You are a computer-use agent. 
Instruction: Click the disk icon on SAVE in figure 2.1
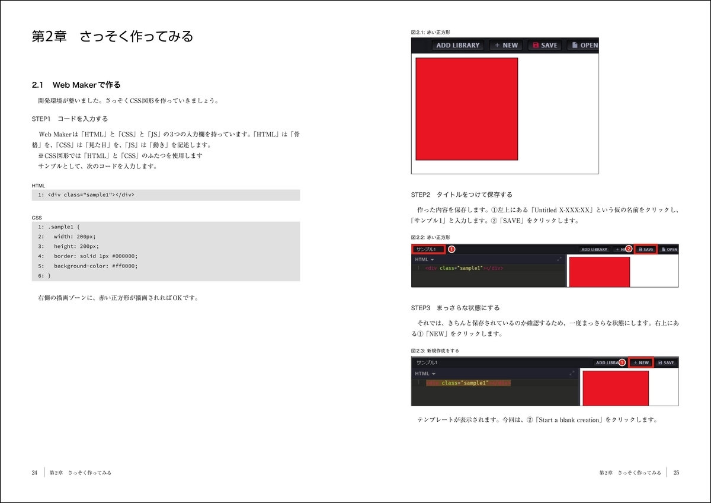coord(536,44)
